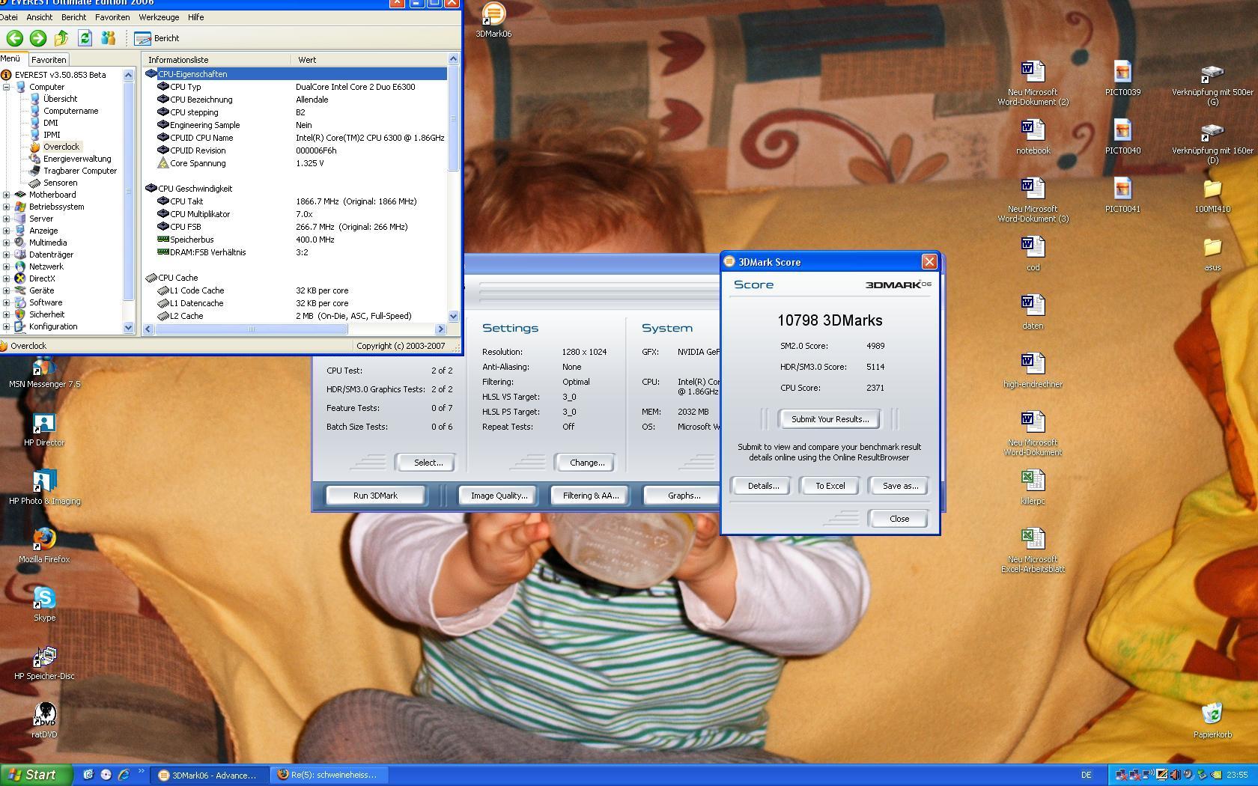Open the Ansicht menu
1258x786 pixels.
point(39,16)
